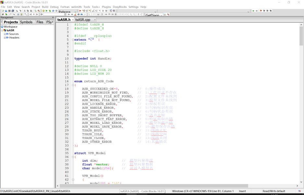Toggle the S source toolbar button
The image size is (304, 195).
pos(138,14)
